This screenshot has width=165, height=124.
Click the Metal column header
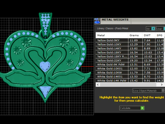coord(112,35)
